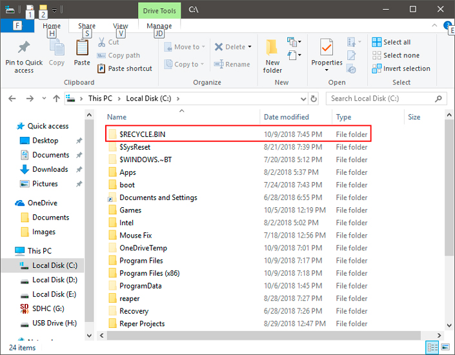The height and width of the screenshot is (355, 455).
Task: Collapse the ribbon with chevron
Action: tap(434, 25)
